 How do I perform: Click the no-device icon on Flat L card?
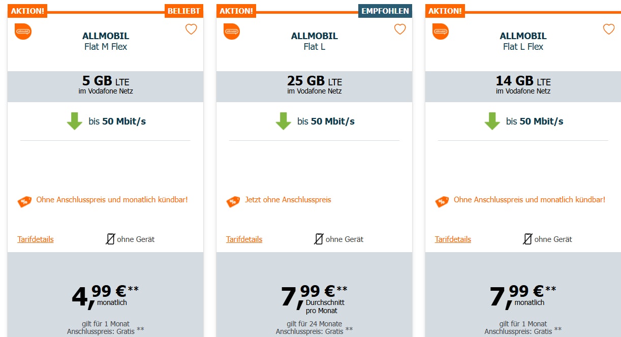pyautogui.click(x=319, y=239)
